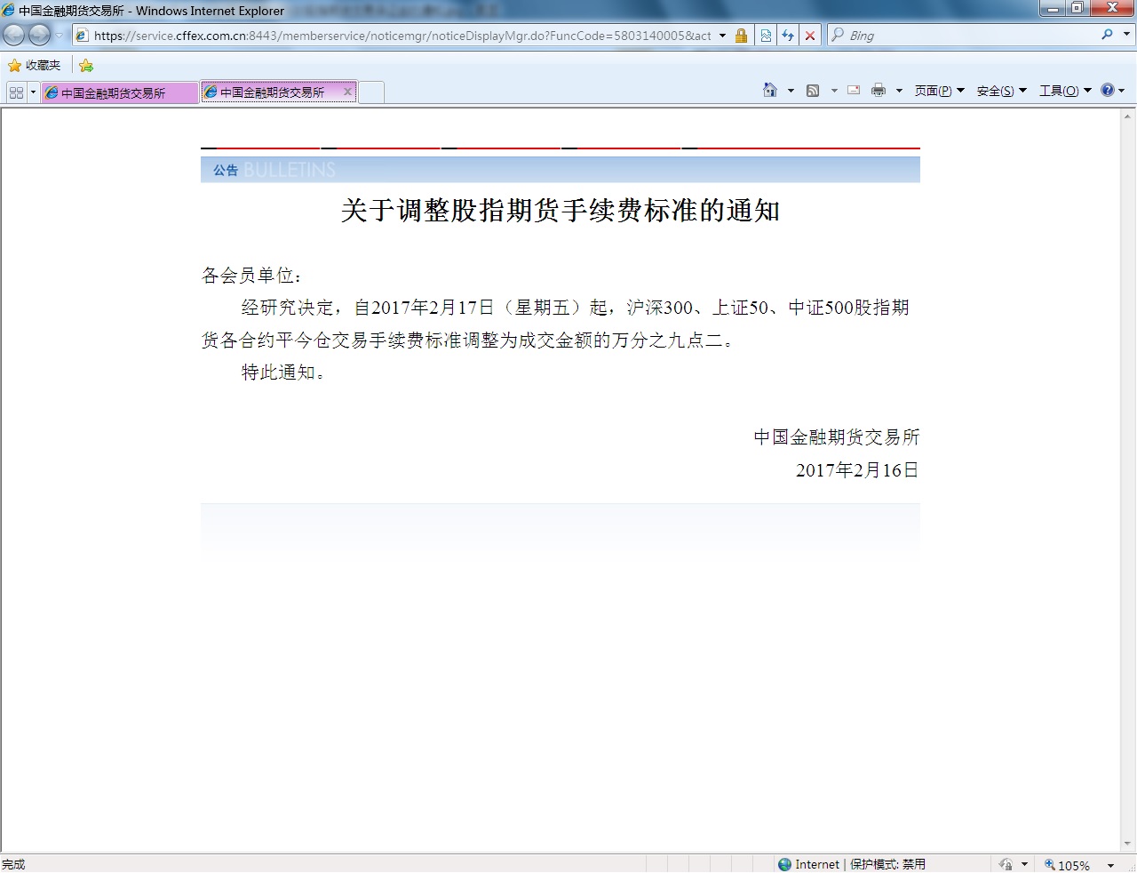
Task: Click the 105% zoom level button
Action: point(1067,865)
